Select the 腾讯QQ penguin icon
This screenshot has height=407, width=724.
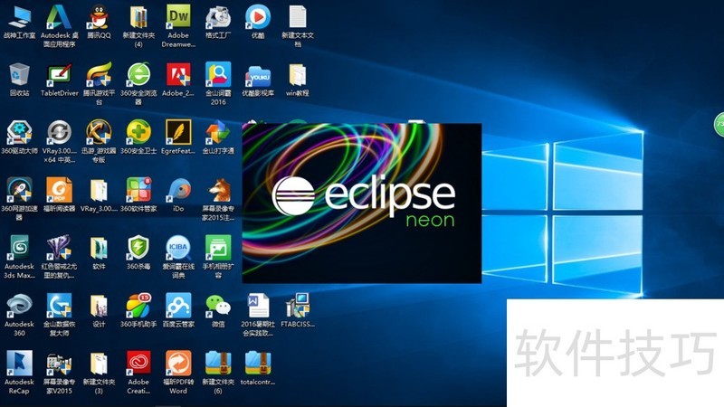99,17
